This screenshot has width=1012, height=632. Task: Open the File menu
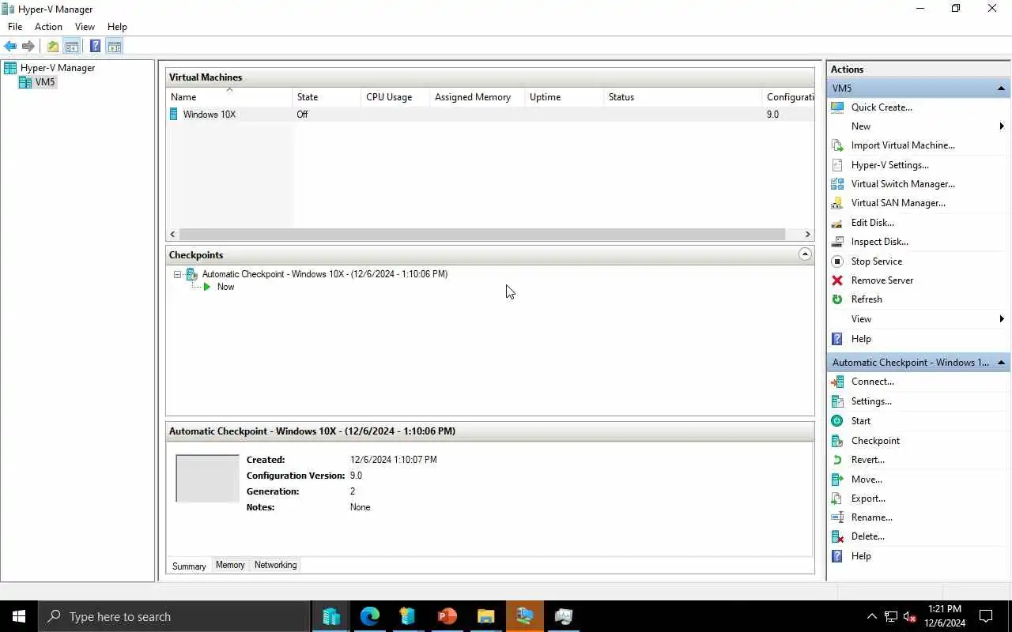[15, 27]
